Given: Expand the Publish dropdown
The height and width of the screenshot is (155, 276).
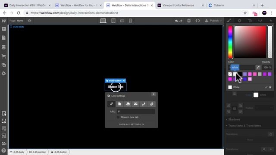Looking at the screenshot, I should point(213,21).
